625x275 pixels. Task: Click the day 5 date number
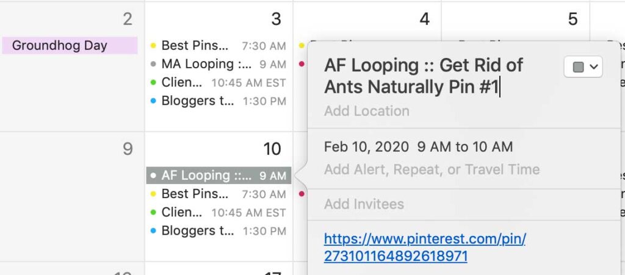[x=573, y=19]
